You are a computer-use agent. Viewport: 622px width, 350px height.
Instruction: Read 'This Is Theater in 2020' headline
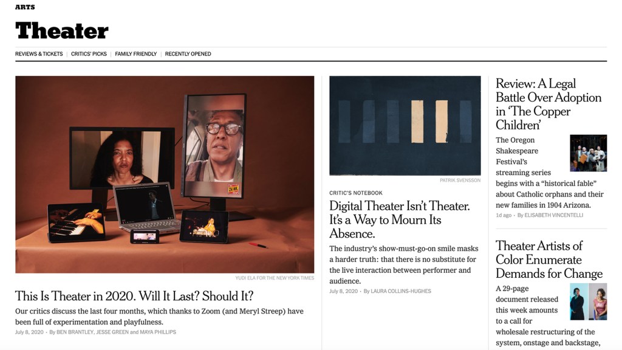[134, 296]
